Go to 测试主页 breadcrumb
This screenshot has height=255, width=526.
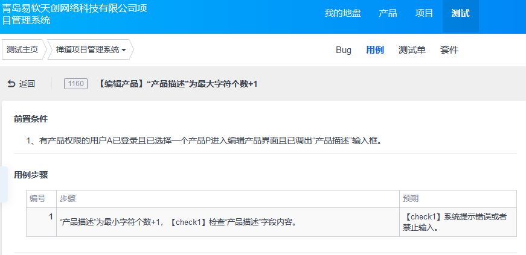(23, 49)
